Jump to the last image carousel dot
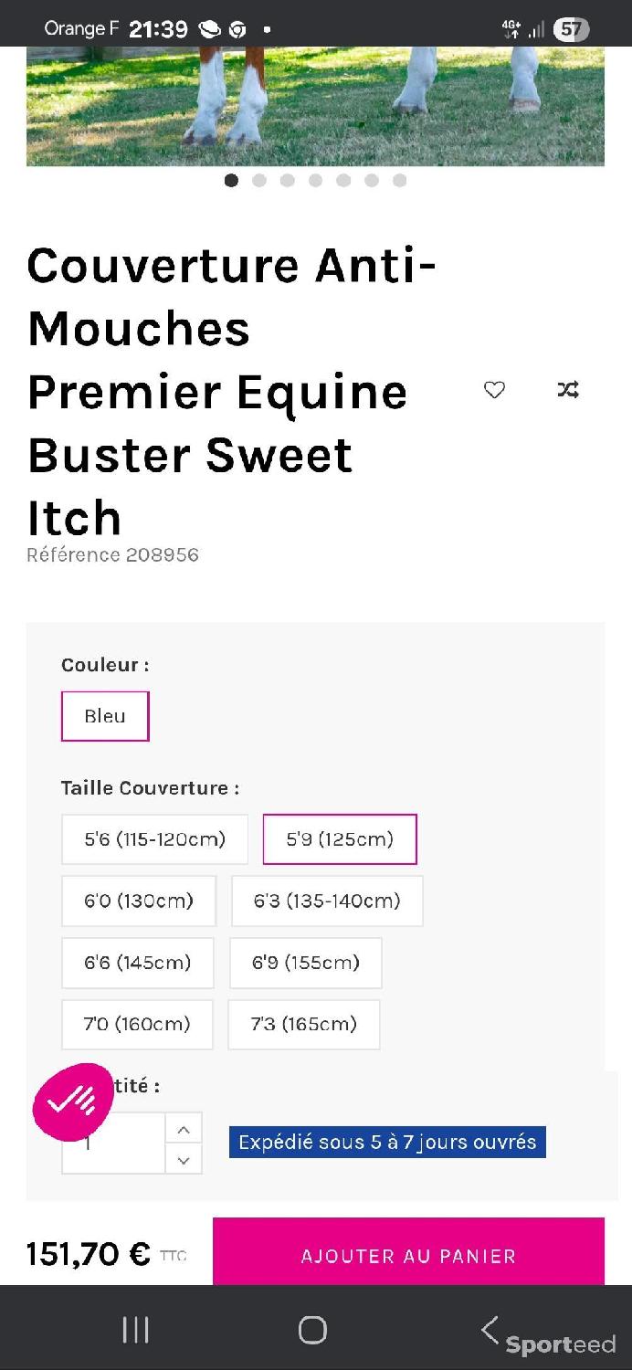Image resolution: width=632 pixels, height=1370 pixels. tap(399, 180)
